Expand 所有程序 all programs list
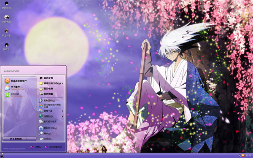253x158 pixels. (19, 139)
